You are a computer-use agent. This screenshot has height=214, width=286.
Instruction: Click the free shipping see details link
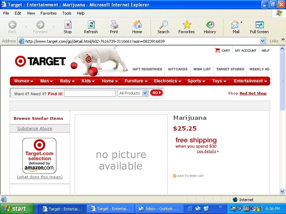click(x=207, y=151)
